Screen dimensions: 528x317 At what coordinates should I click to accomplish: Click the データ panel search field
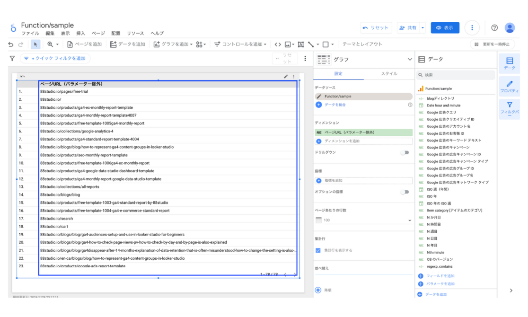(456, 75)
